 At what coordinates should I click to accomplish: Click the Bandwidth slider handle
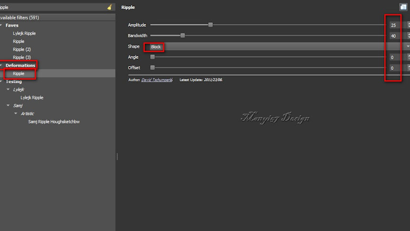[x=182, y=35]
